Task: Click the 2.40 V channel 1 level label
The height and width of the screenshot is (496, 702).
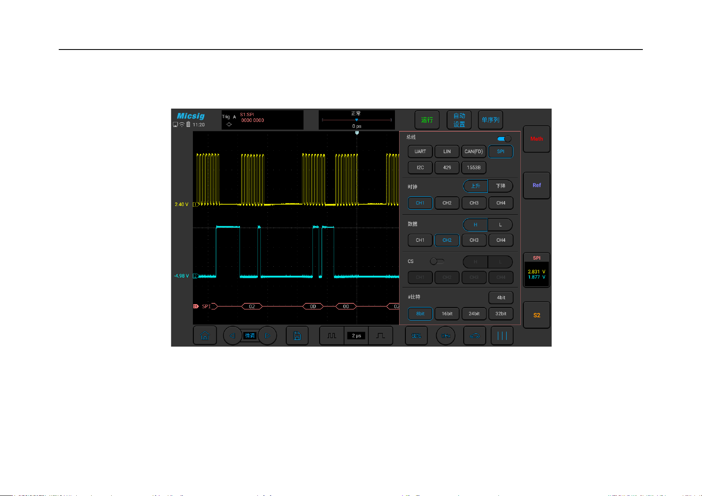Action: [x=182, y=204]
